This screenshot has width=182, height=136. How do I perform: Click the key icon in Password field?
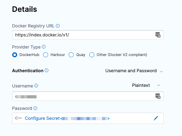18,118
